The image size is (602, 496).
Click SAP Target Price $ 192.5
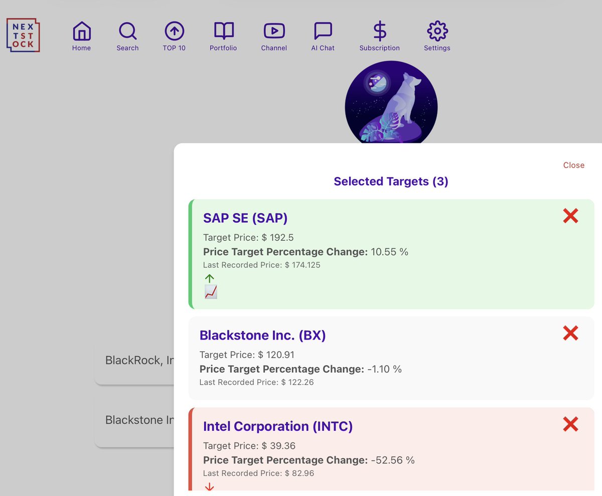[248, 237]
